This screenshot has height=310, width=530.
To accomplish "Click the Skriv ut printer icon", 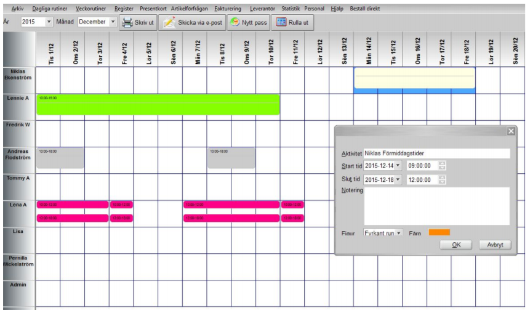I will (127, 22).
